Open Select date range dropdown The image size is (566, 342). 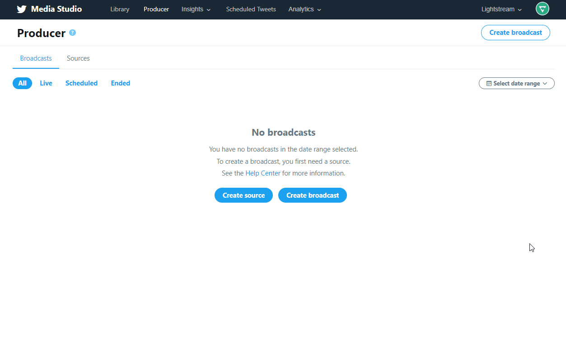pyautogui.click(x=516, y=83)
